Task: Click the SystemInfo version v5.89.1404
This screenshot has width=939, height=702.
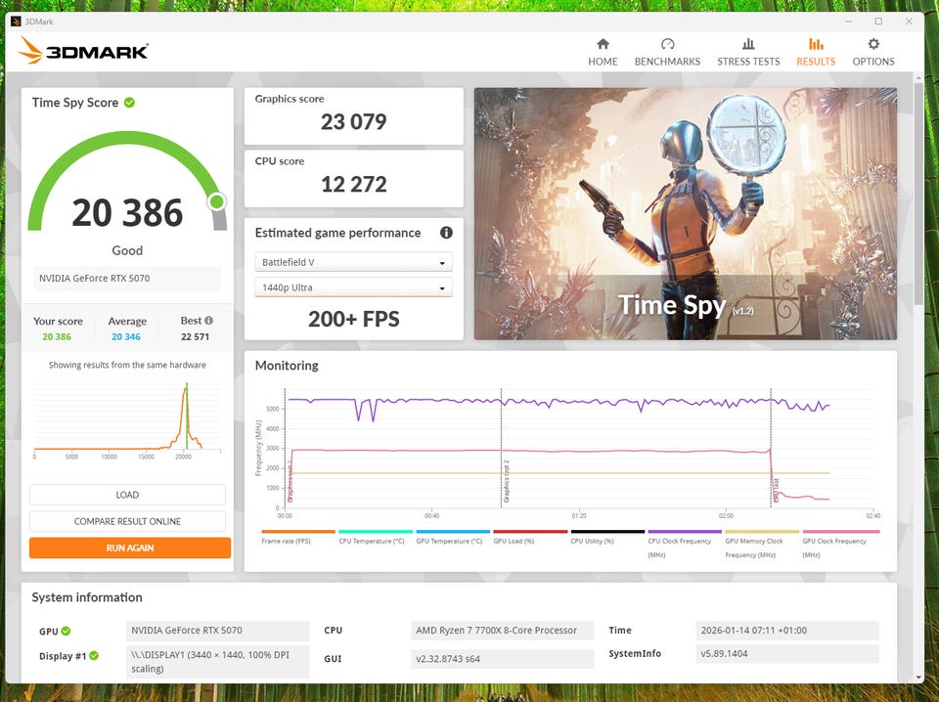Action: [787, 654]
